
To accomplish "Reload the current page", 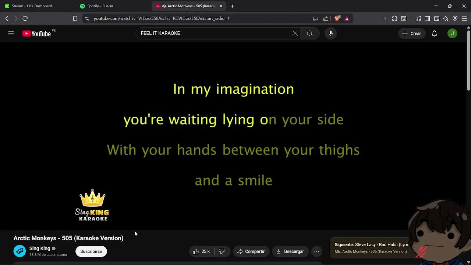I will 25,18.
